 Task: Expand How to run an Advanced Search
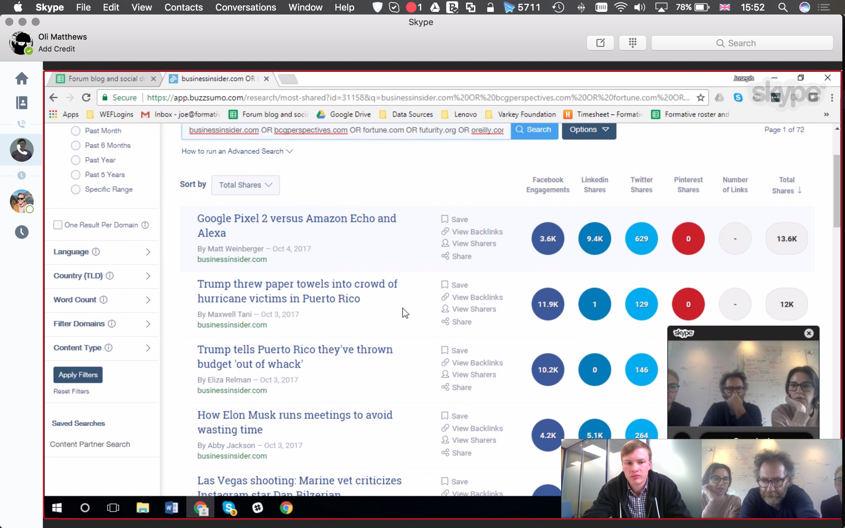[237, 151]
